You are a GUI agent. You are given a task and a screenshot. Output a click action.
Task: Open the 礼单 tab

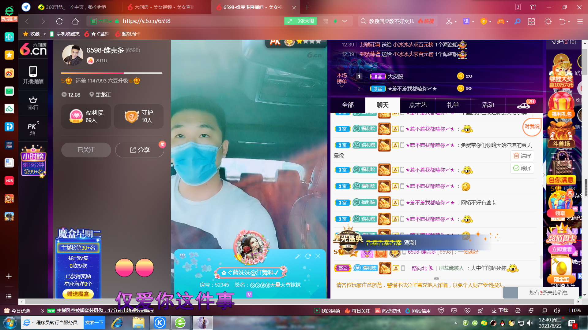coord(453,105)
